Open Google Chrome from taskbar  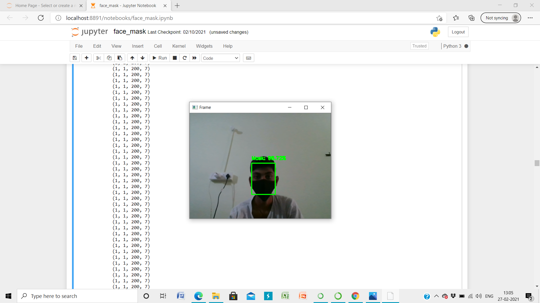coord(355,296)
